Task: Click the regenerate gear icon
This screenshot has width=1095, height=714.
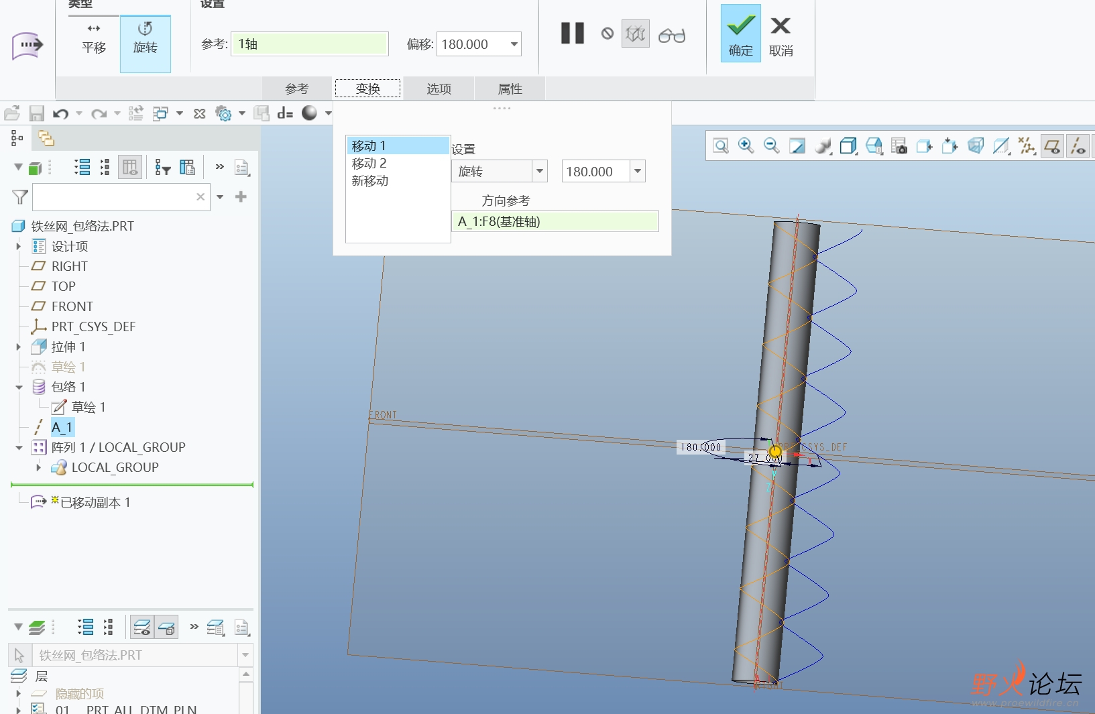Action: pos(223,113)
